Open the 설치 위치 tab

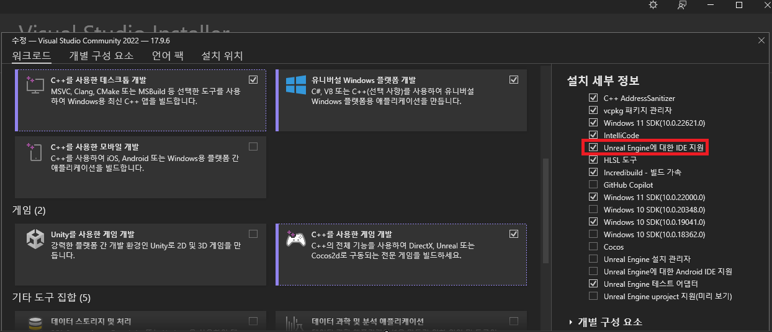tap(222, 56)
